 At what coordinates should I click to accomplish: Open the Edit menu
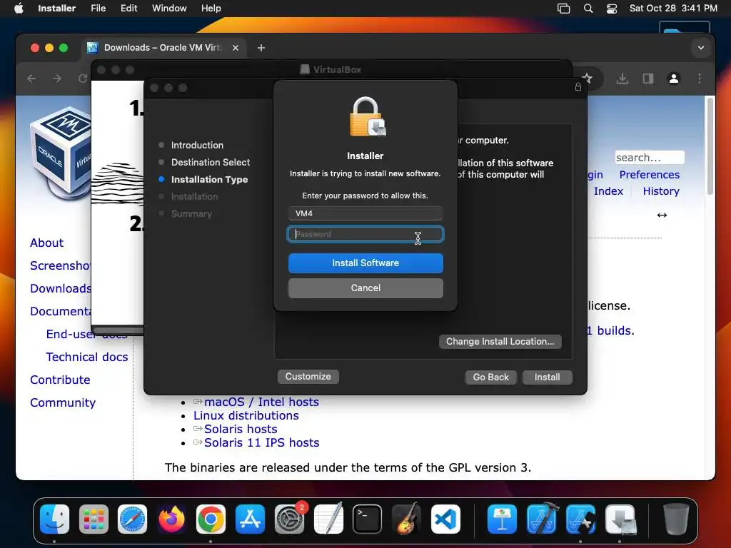[x=128, y=9]
